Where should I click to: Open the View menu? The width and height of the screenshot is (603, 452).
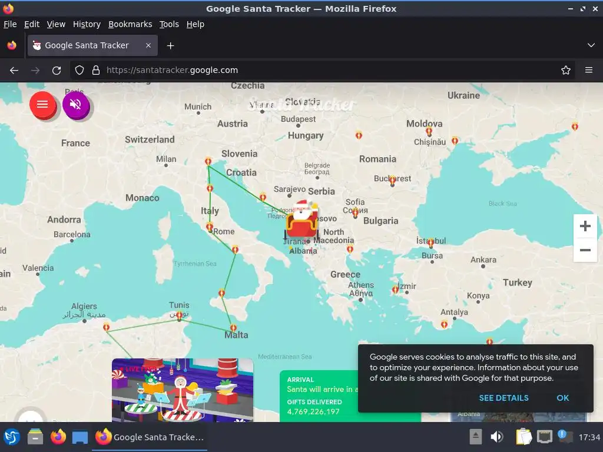(x=56, y=24)
